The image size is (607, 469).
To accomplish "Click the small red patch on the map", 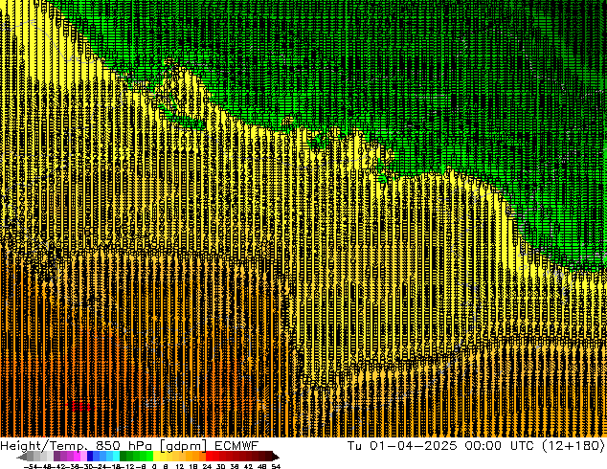I will [79, 407].
